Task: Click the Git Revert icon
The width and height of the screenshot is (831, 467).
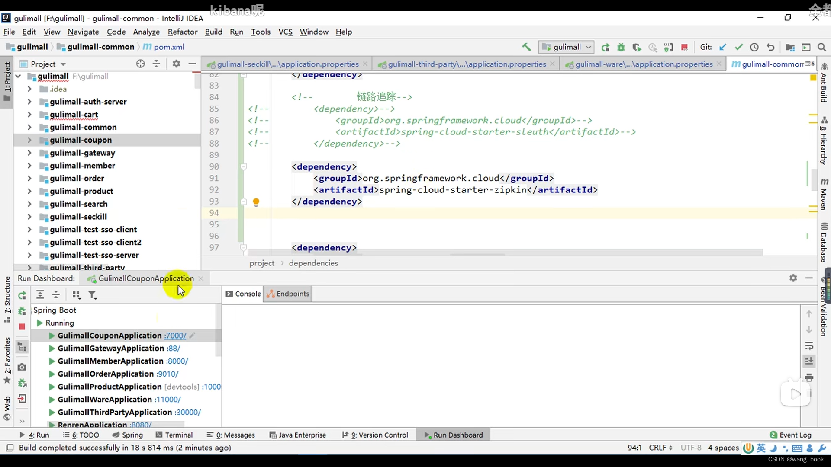Action: 770,47
